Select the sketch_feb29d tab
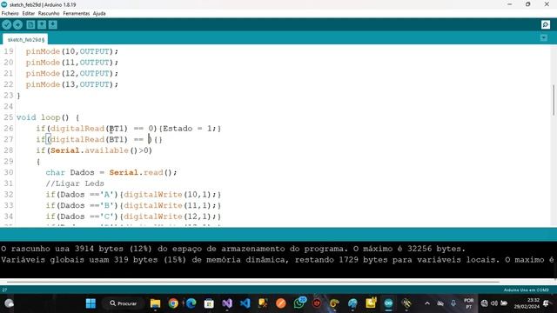The width and height of the screenshot is (557, 313). tap(25, 40)
